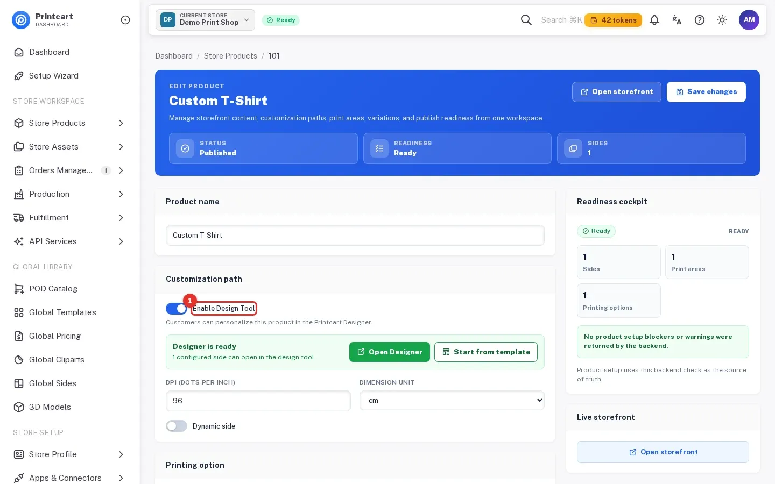Open the help question mark icon

pos(700,20)
